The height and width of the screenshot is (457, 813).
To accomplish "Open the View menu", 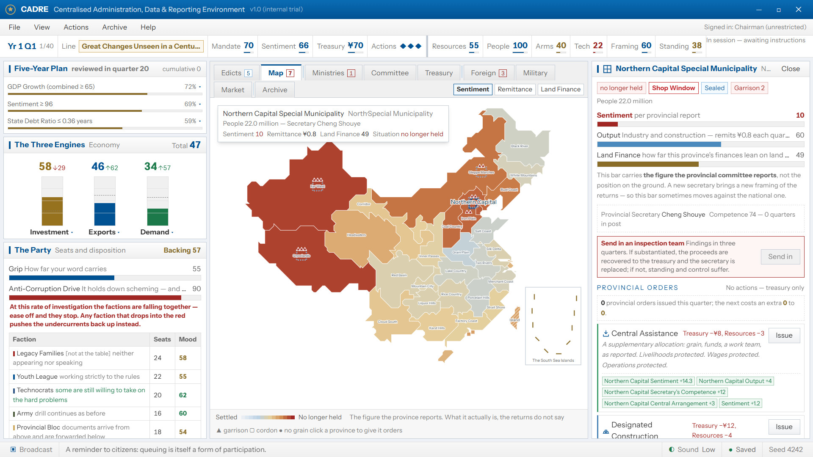I will (42, 27).
